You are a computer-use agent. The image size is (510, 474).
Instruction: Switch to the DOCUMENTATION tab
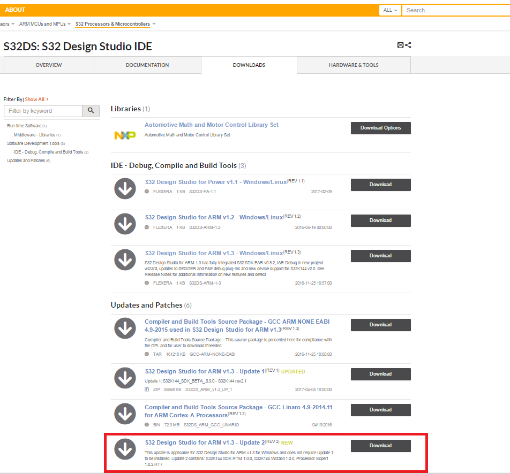pyautogui.click(x=147, y=65)
